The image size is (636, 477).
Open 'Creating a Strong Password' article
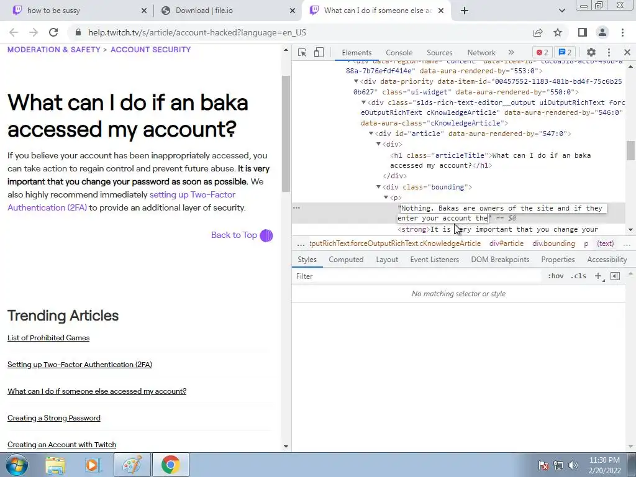point(53,418)
